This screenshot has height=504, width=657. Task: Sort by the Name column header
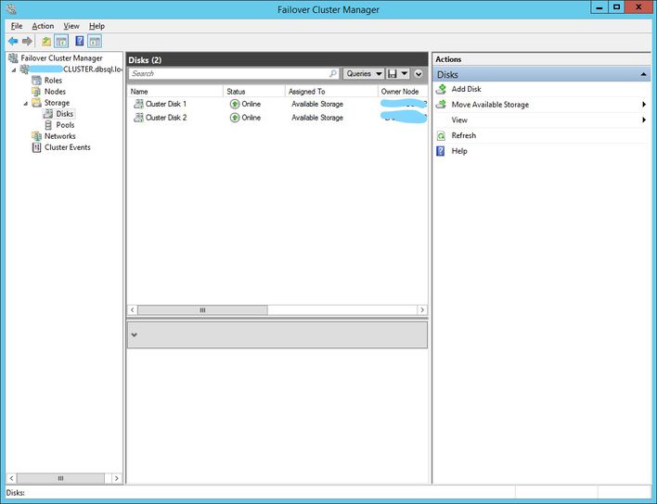click(x=175, y=91)
